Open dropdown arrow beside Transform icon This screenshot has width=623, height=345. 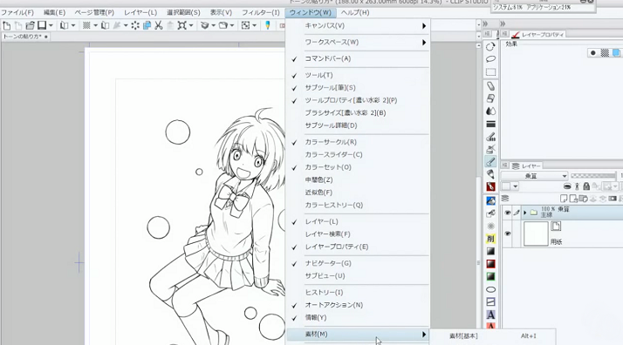tap(191, 26)
